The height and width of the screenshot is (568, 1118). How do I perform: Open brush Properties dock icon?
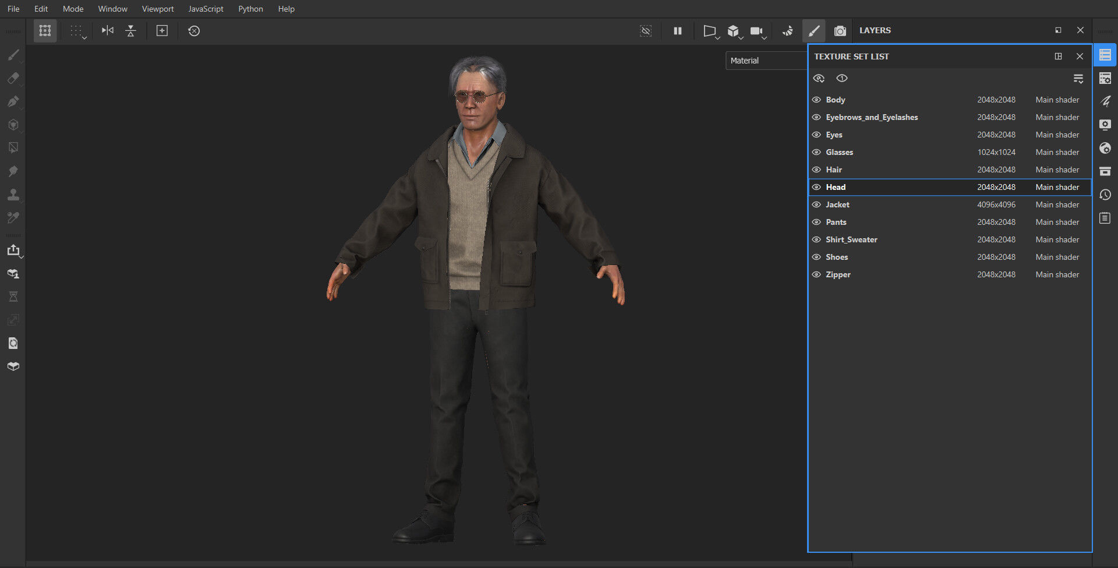(x=1105, y=101)
